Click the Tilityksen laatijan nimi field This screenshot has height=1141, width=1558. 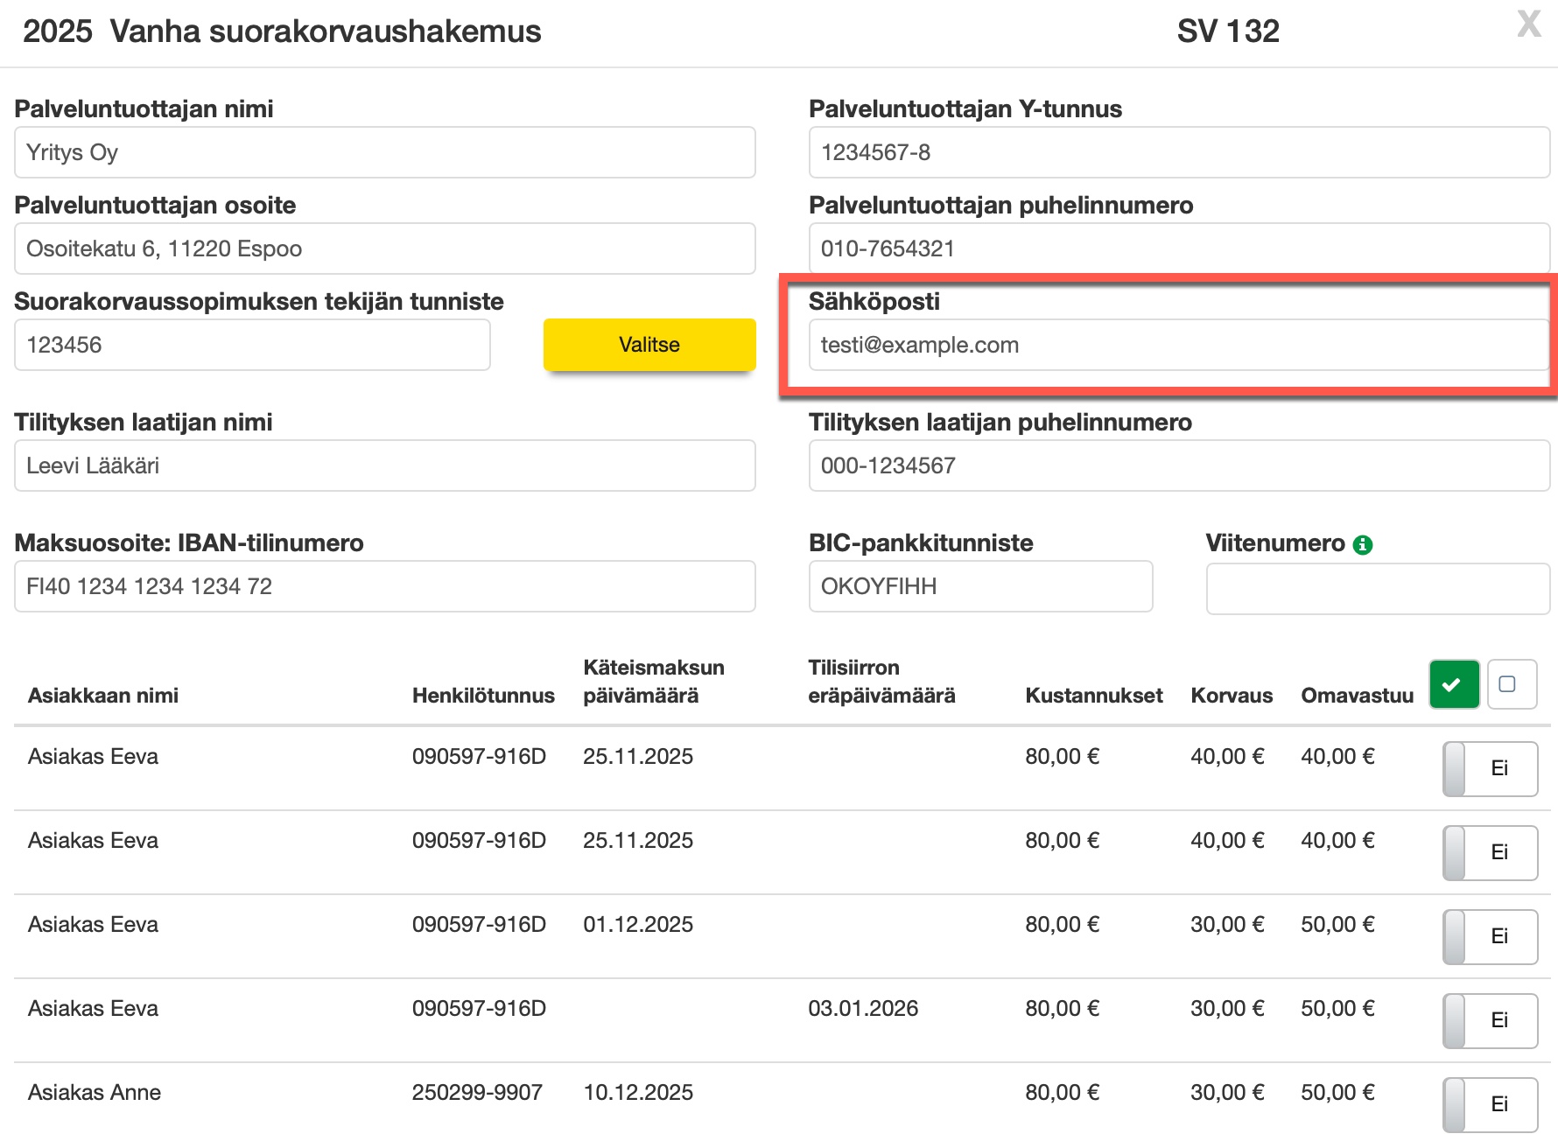pos(384,466)
